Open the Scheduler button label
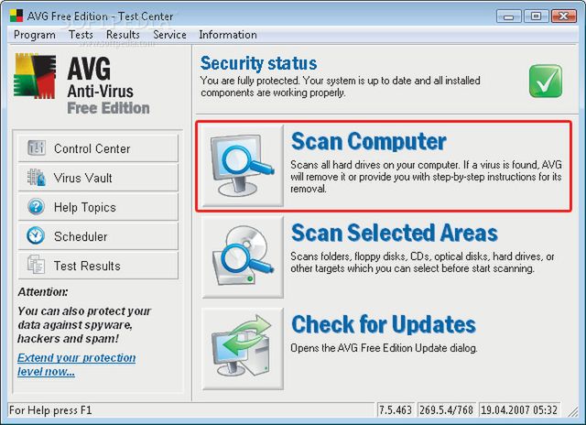The height and width of the screenshot is (425, 586). (x=81, y=236)
